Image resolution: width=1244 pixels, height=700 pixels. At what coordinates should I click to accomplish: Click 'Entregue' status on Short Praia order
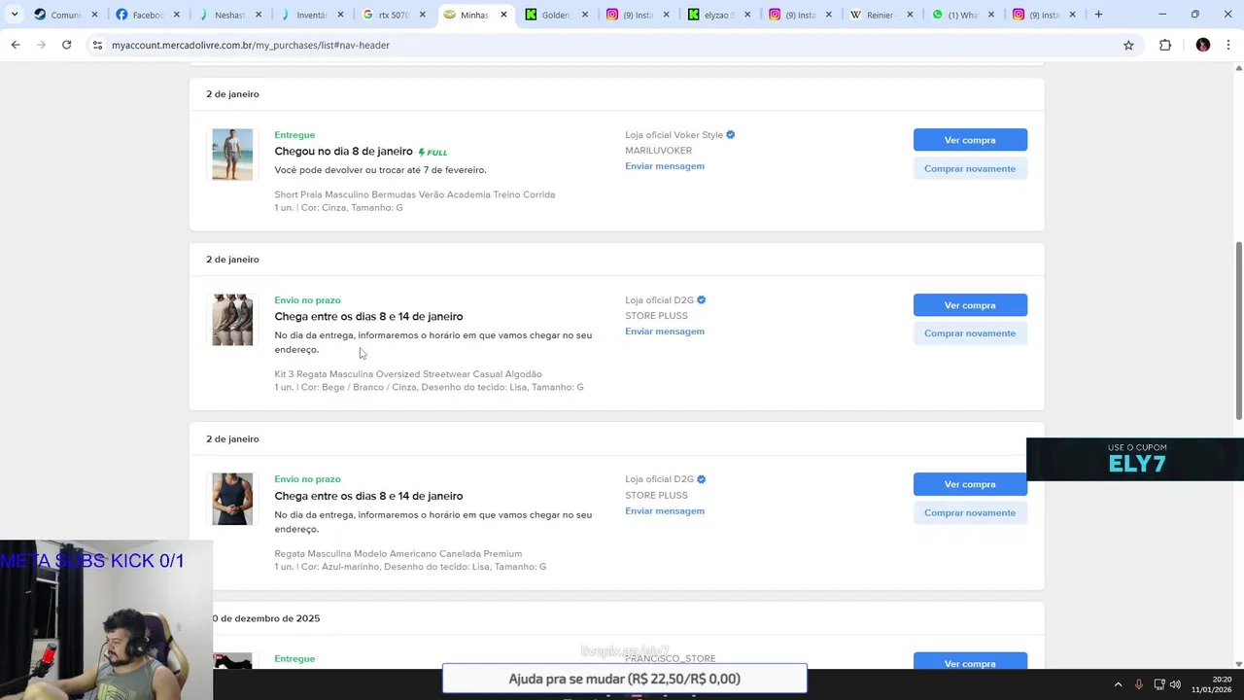point(294,135)
